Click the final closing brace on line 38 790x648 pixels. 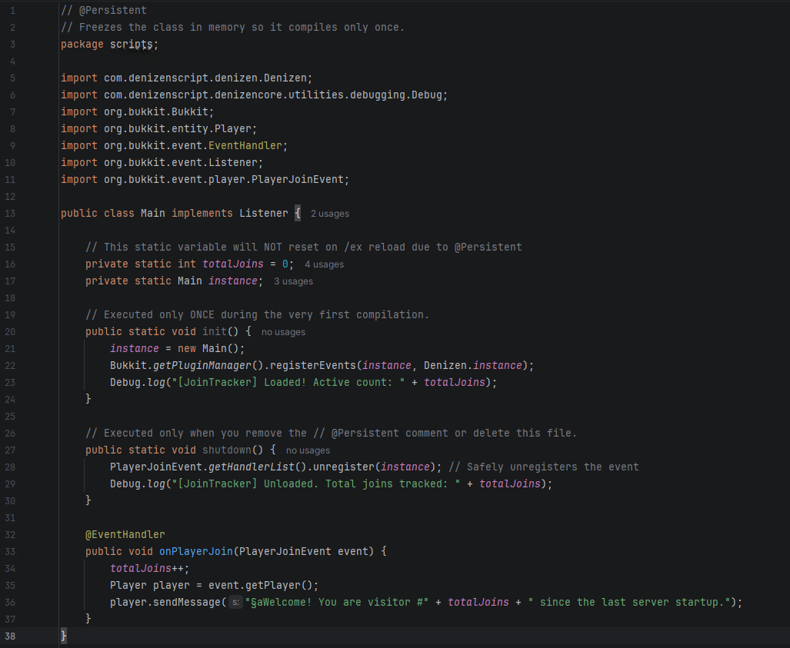pos(64,636)
